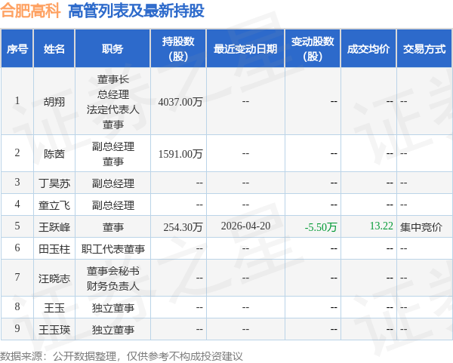Select the 最近变动日期 column header
Image resolution: width=453 pixels, height=363 pixels.
(245, 48)
